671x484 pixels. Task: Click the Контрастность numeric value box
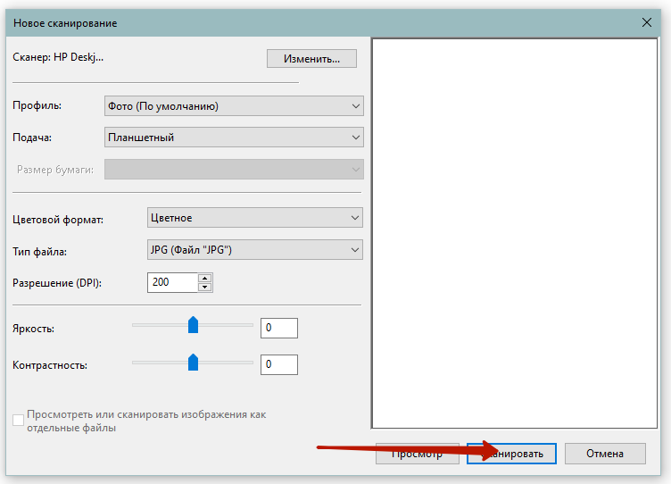click(x=278, y=364)
